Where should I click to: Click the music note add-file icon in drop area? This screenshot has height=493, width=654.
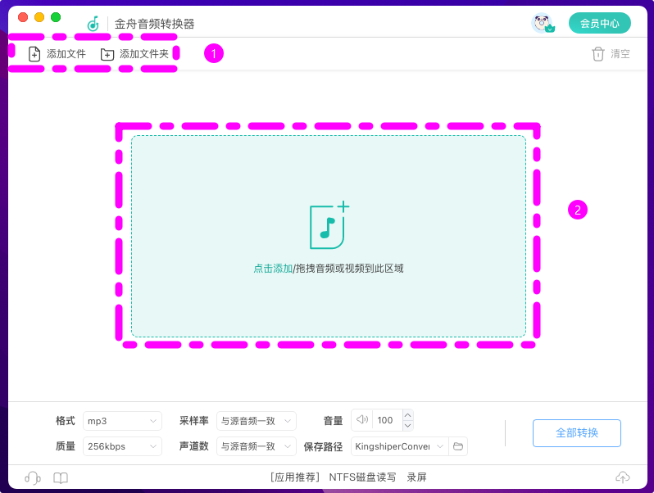[329, 225]
